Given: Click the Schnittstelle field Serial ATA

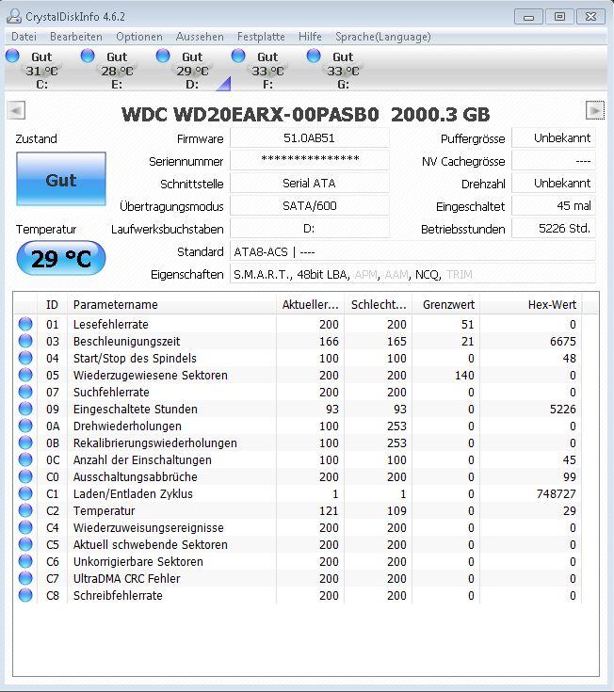Looking at the screenshot, I should tap(310, 184).
